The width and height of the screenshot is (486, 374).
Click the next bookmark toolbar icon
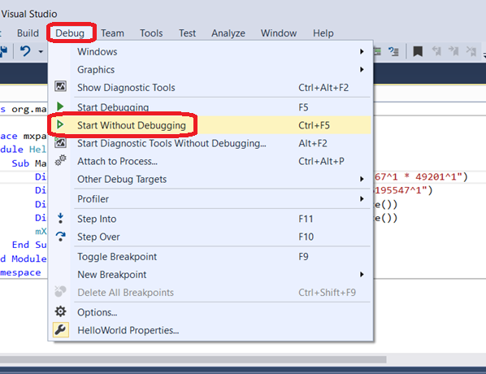(x=453, y=51)
